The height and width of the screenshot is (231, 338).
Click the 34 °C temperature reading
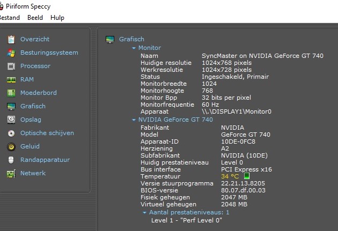pos(230,176)
